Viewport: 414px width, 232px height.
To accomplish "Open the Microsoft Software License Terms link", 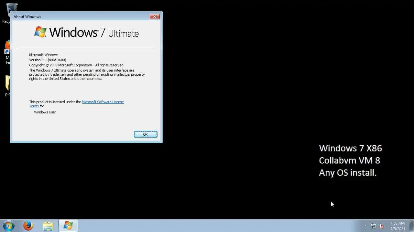I will click(x=103, y=102).
